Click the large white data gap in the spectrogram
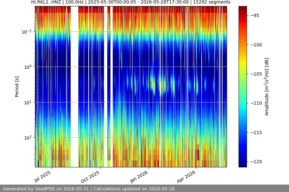This screenshot has width=289, height=192. tap(74, 87)
